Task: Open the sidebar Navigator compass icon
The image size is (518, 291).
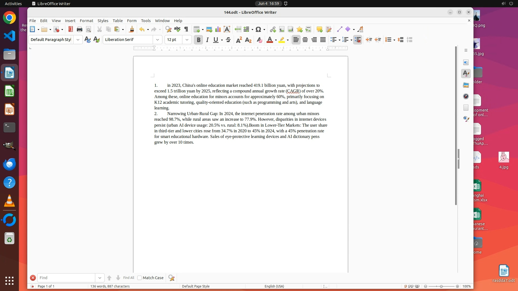Action: [x=466, y=96]
